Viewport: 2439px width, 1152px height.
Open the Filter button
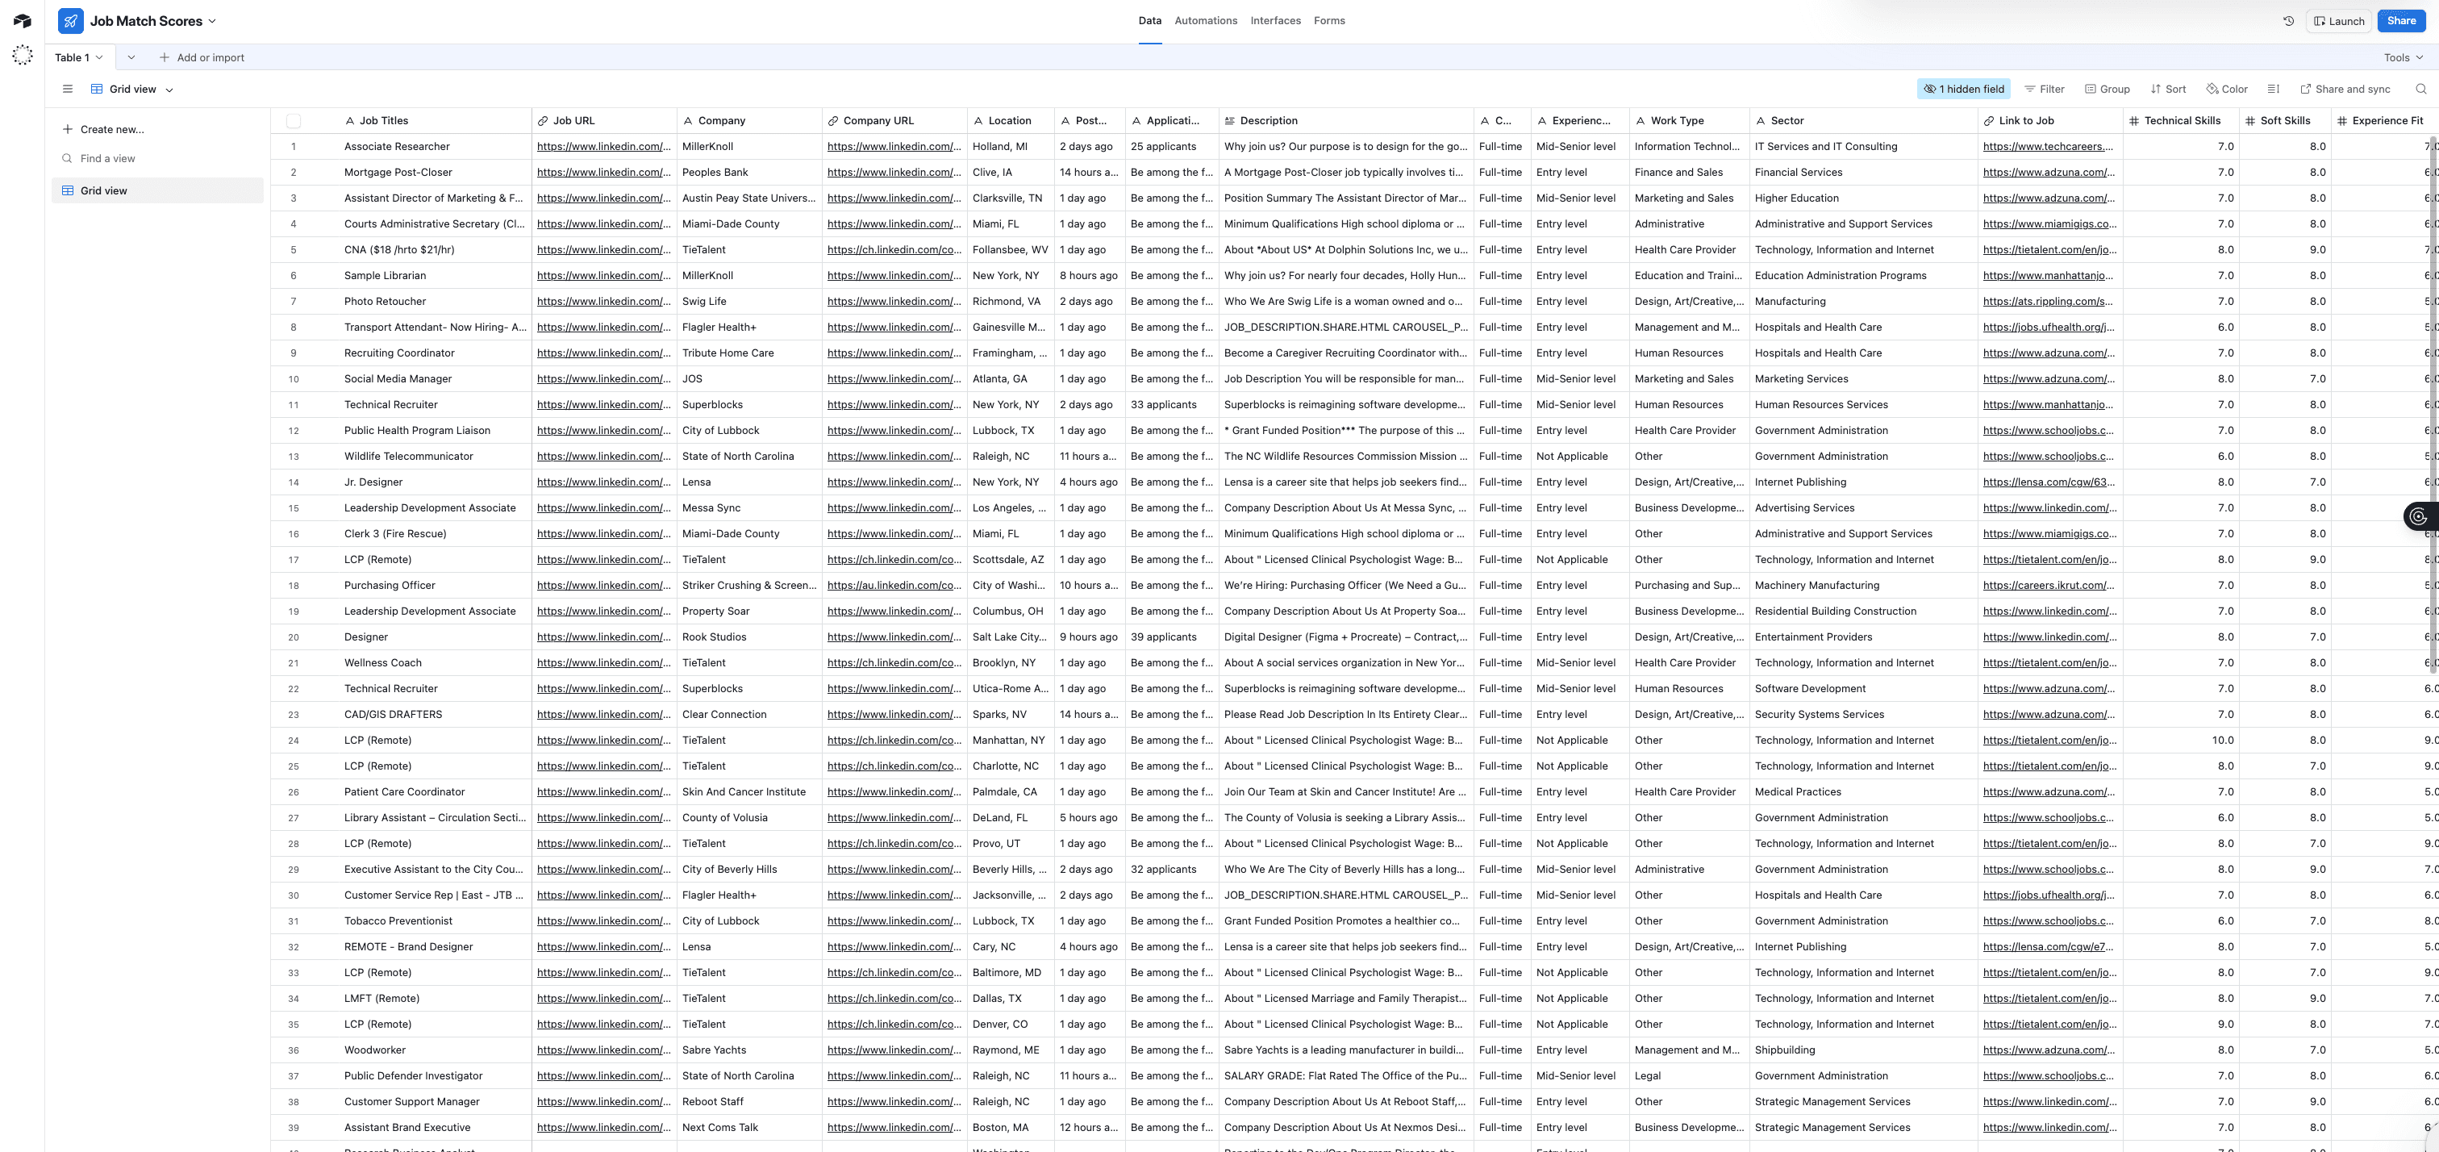pyautogui.click(x=2044, y=89)
